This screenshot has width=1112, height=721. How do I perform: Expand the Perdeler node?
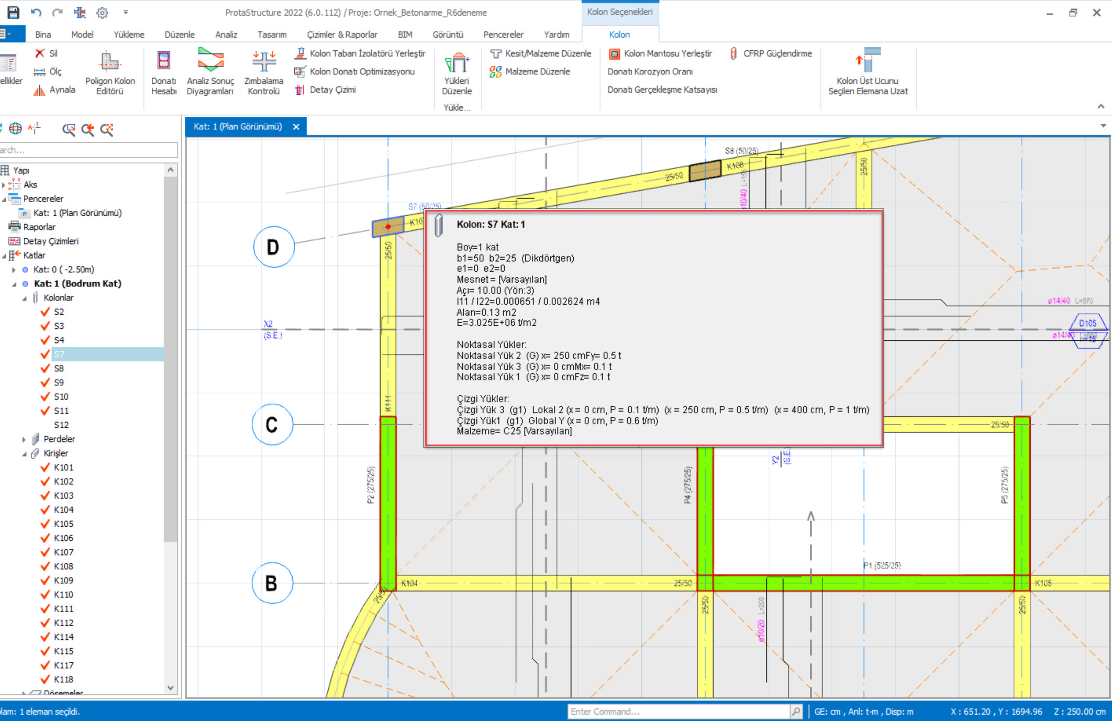(x=24, y=439)
